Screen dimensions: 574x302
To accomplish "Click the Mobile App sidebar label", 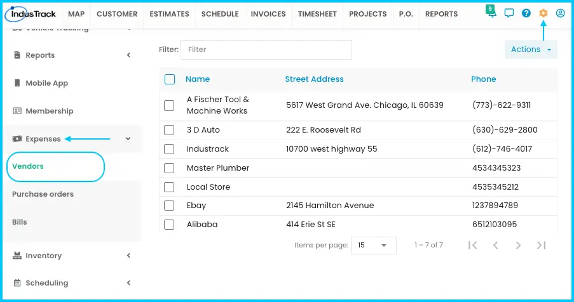I will pos(47,83).
